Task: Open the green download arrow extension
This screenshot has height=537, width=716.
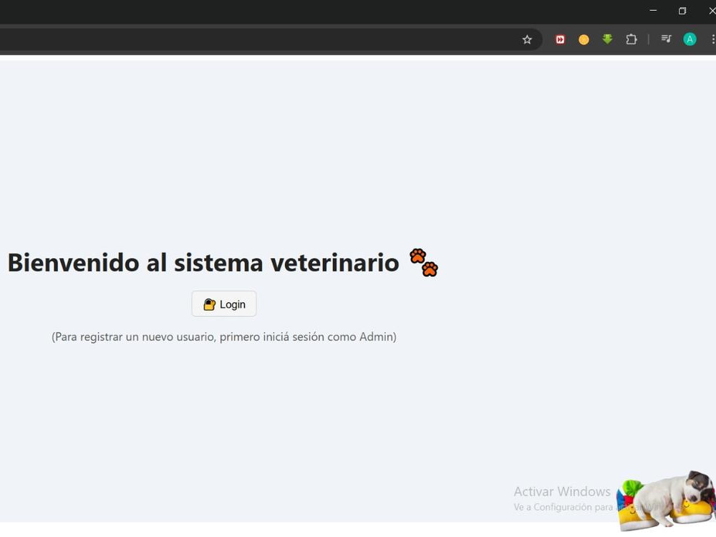Action: coord(607,39)
